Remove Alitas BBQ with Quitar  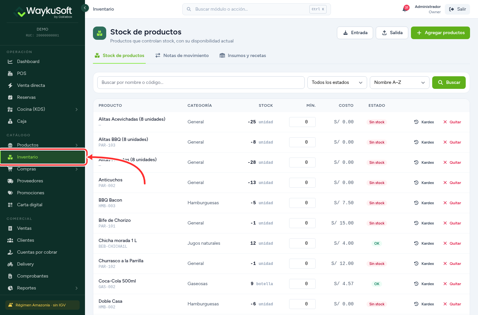pos(452,142)
